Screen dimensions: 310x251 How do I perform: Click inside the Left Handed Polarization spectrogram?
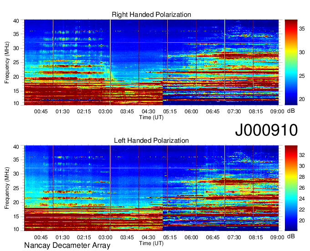coord(151,188)
